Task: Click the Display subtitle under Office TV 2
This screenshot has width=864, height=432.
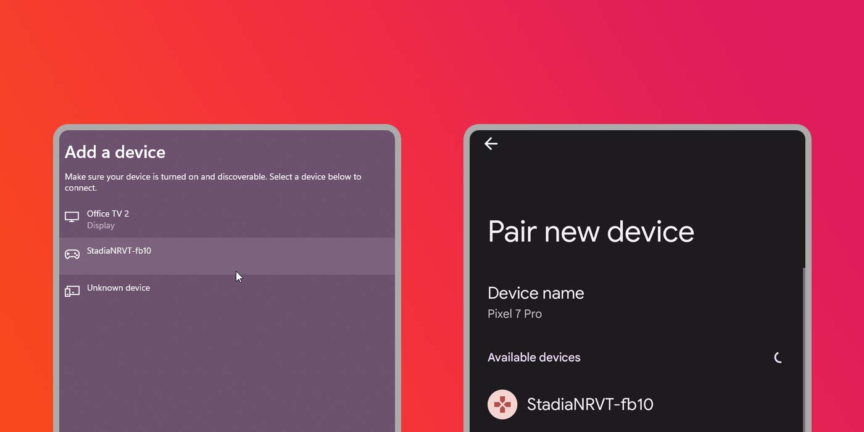Action: pyautogui.click(x=100, y=225)
